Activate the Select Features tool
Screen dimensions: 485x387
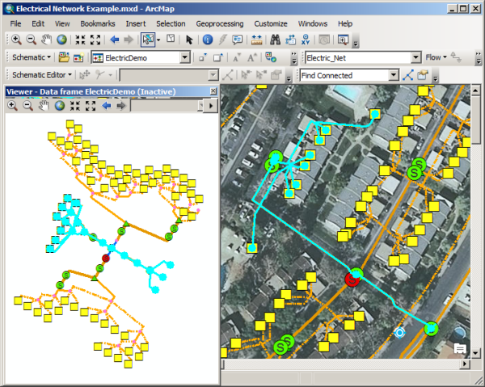(x=148, y=40)
